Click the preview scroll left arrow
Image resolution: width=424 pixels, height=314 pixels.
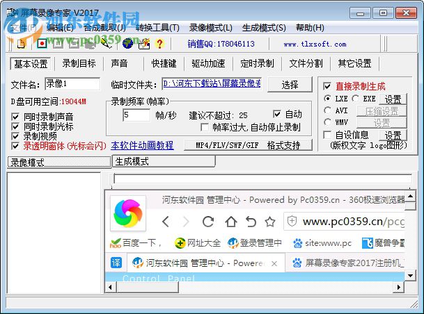point(110,287)
